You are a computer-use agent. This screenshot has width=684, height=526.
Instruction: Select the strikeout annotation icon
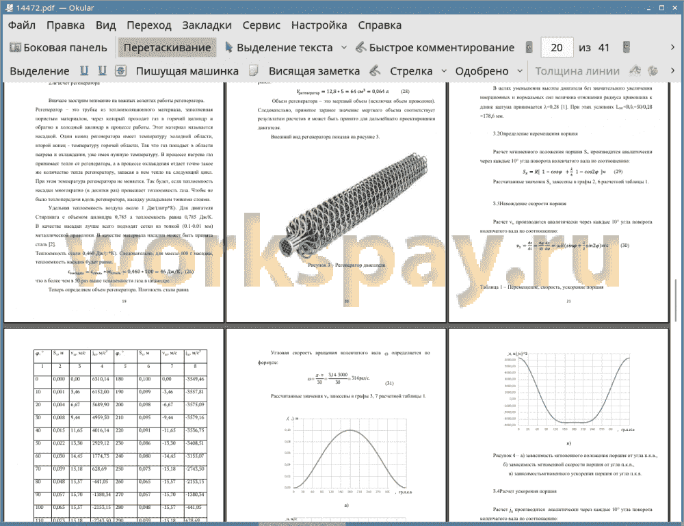pyautogui.click(x=121, y=70)
